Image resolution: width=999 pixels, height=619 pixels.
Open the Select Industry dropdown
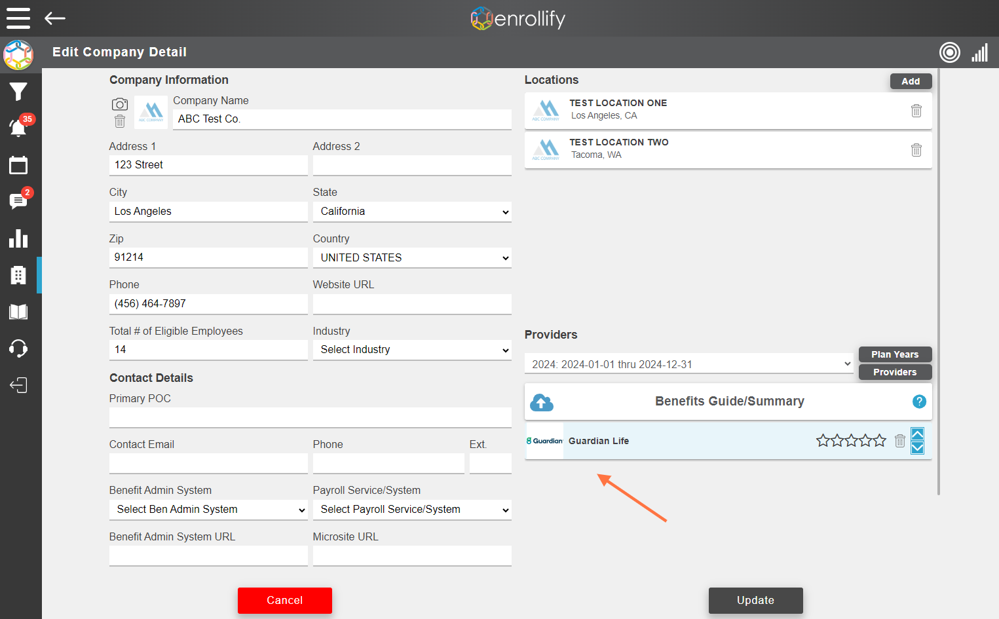tap(412, 350)
